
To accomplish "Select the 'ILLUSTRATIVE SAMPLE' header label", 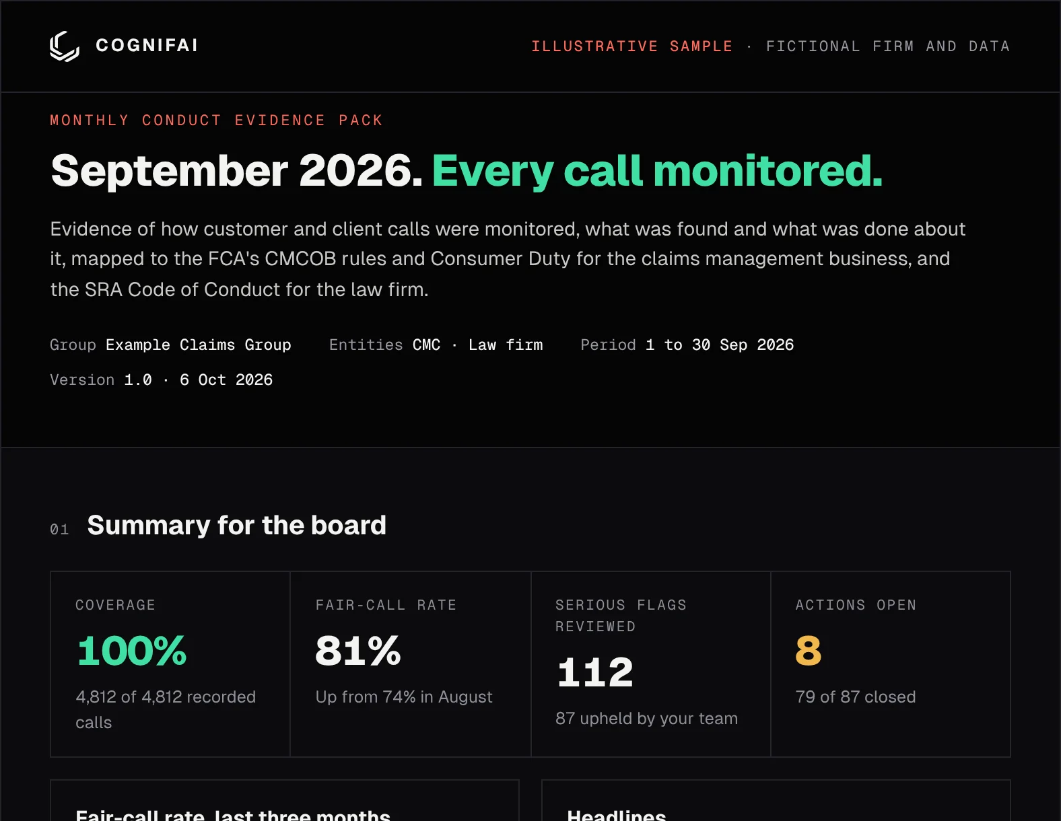I will point(631,46).
